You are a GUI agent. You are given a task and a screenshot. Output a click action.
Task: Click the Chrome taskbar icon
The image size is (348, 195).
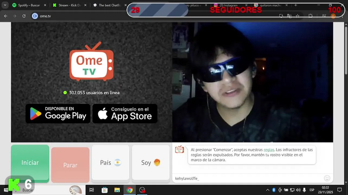click(130, 190)
